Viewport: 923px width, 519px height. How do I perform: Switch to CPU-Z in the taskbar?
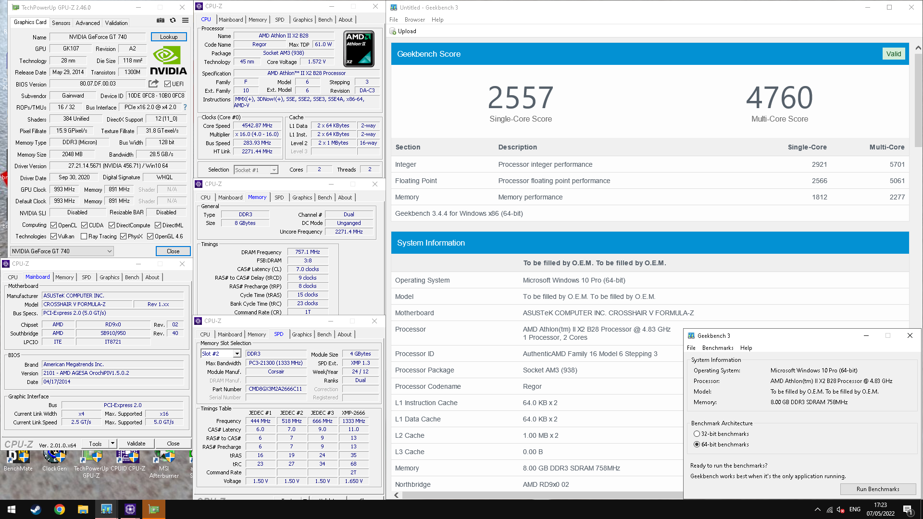click(x=130, y=509)
